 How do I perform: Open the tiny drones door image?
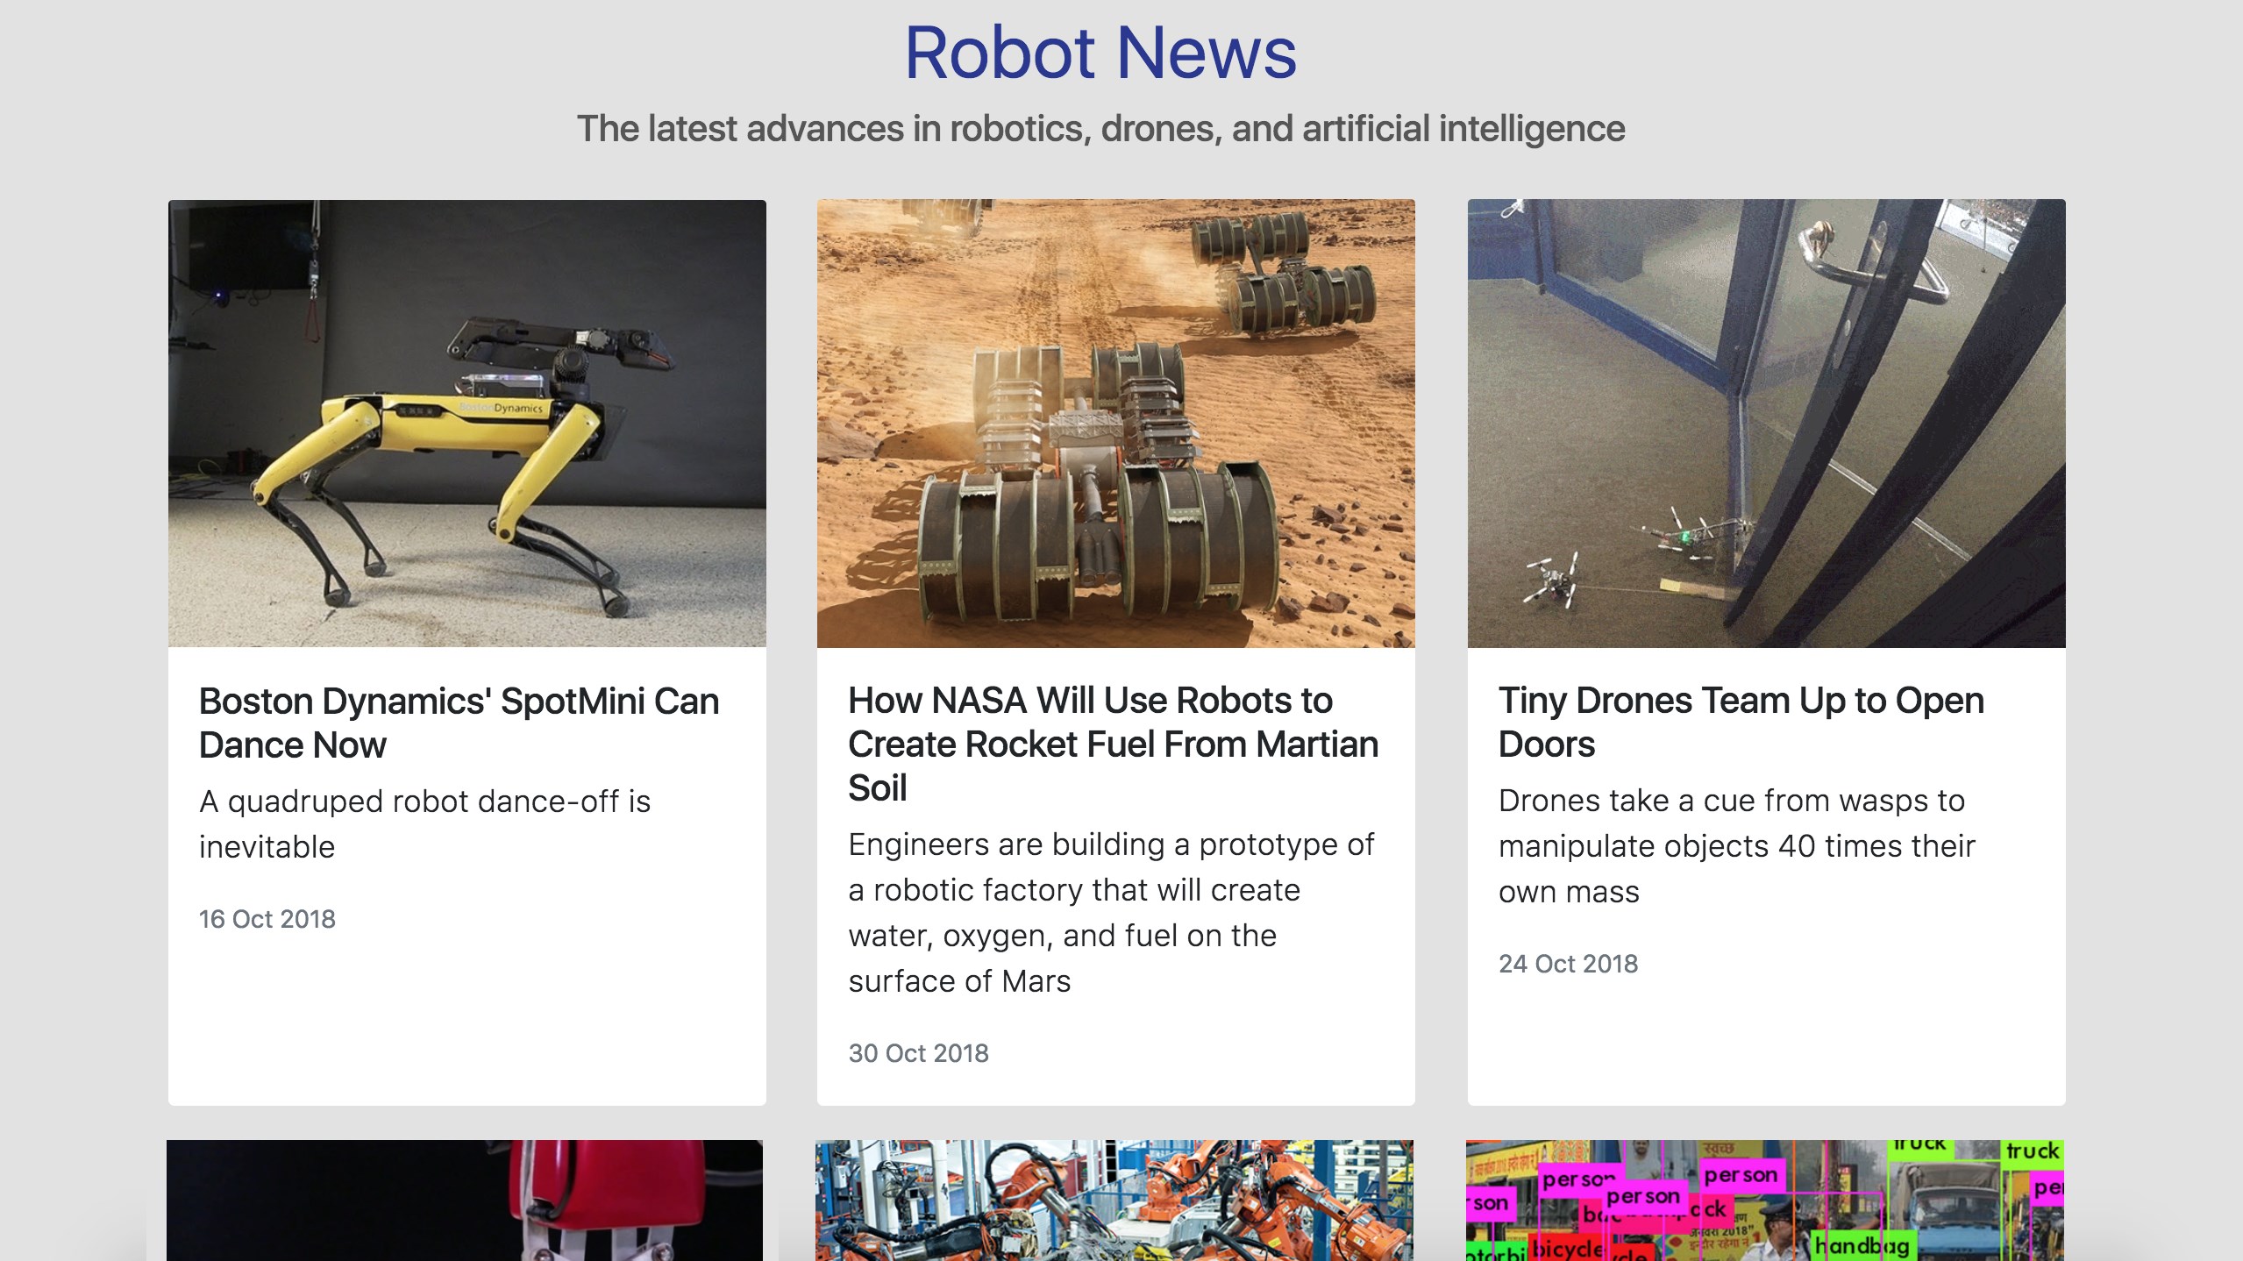(1766, 424)
